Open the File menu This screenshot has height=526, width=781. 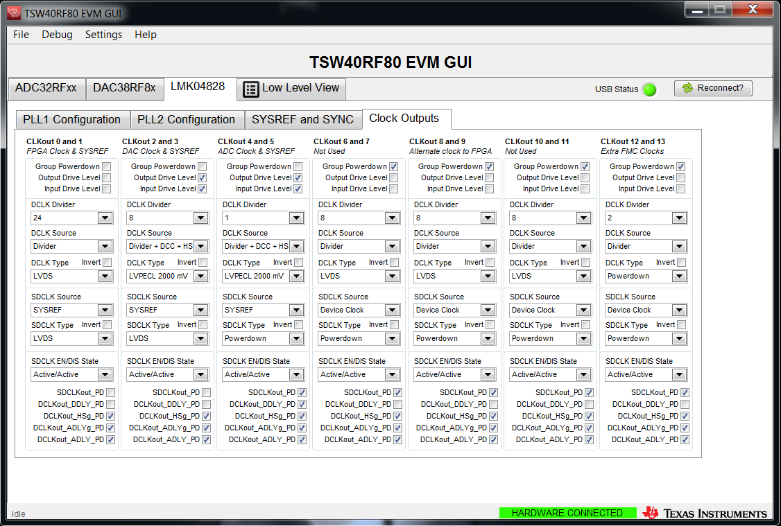(21, 35)
